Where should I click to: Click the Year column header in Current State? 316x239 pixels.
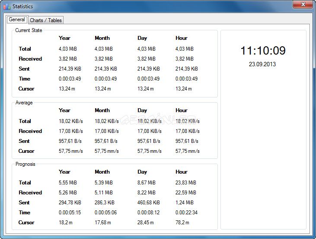pyautogui.click(x=64, y=38)
